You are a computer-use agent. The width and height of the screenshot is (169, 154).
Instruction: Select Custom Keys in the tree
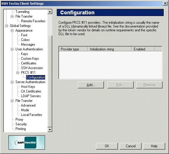point(30,59)
